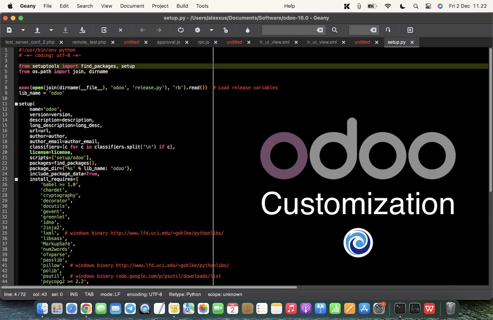This screenshot has height=320, width=493.
Task: Open Control Center in menu bar
Action: pyautogui.click(x=428, y=6)
